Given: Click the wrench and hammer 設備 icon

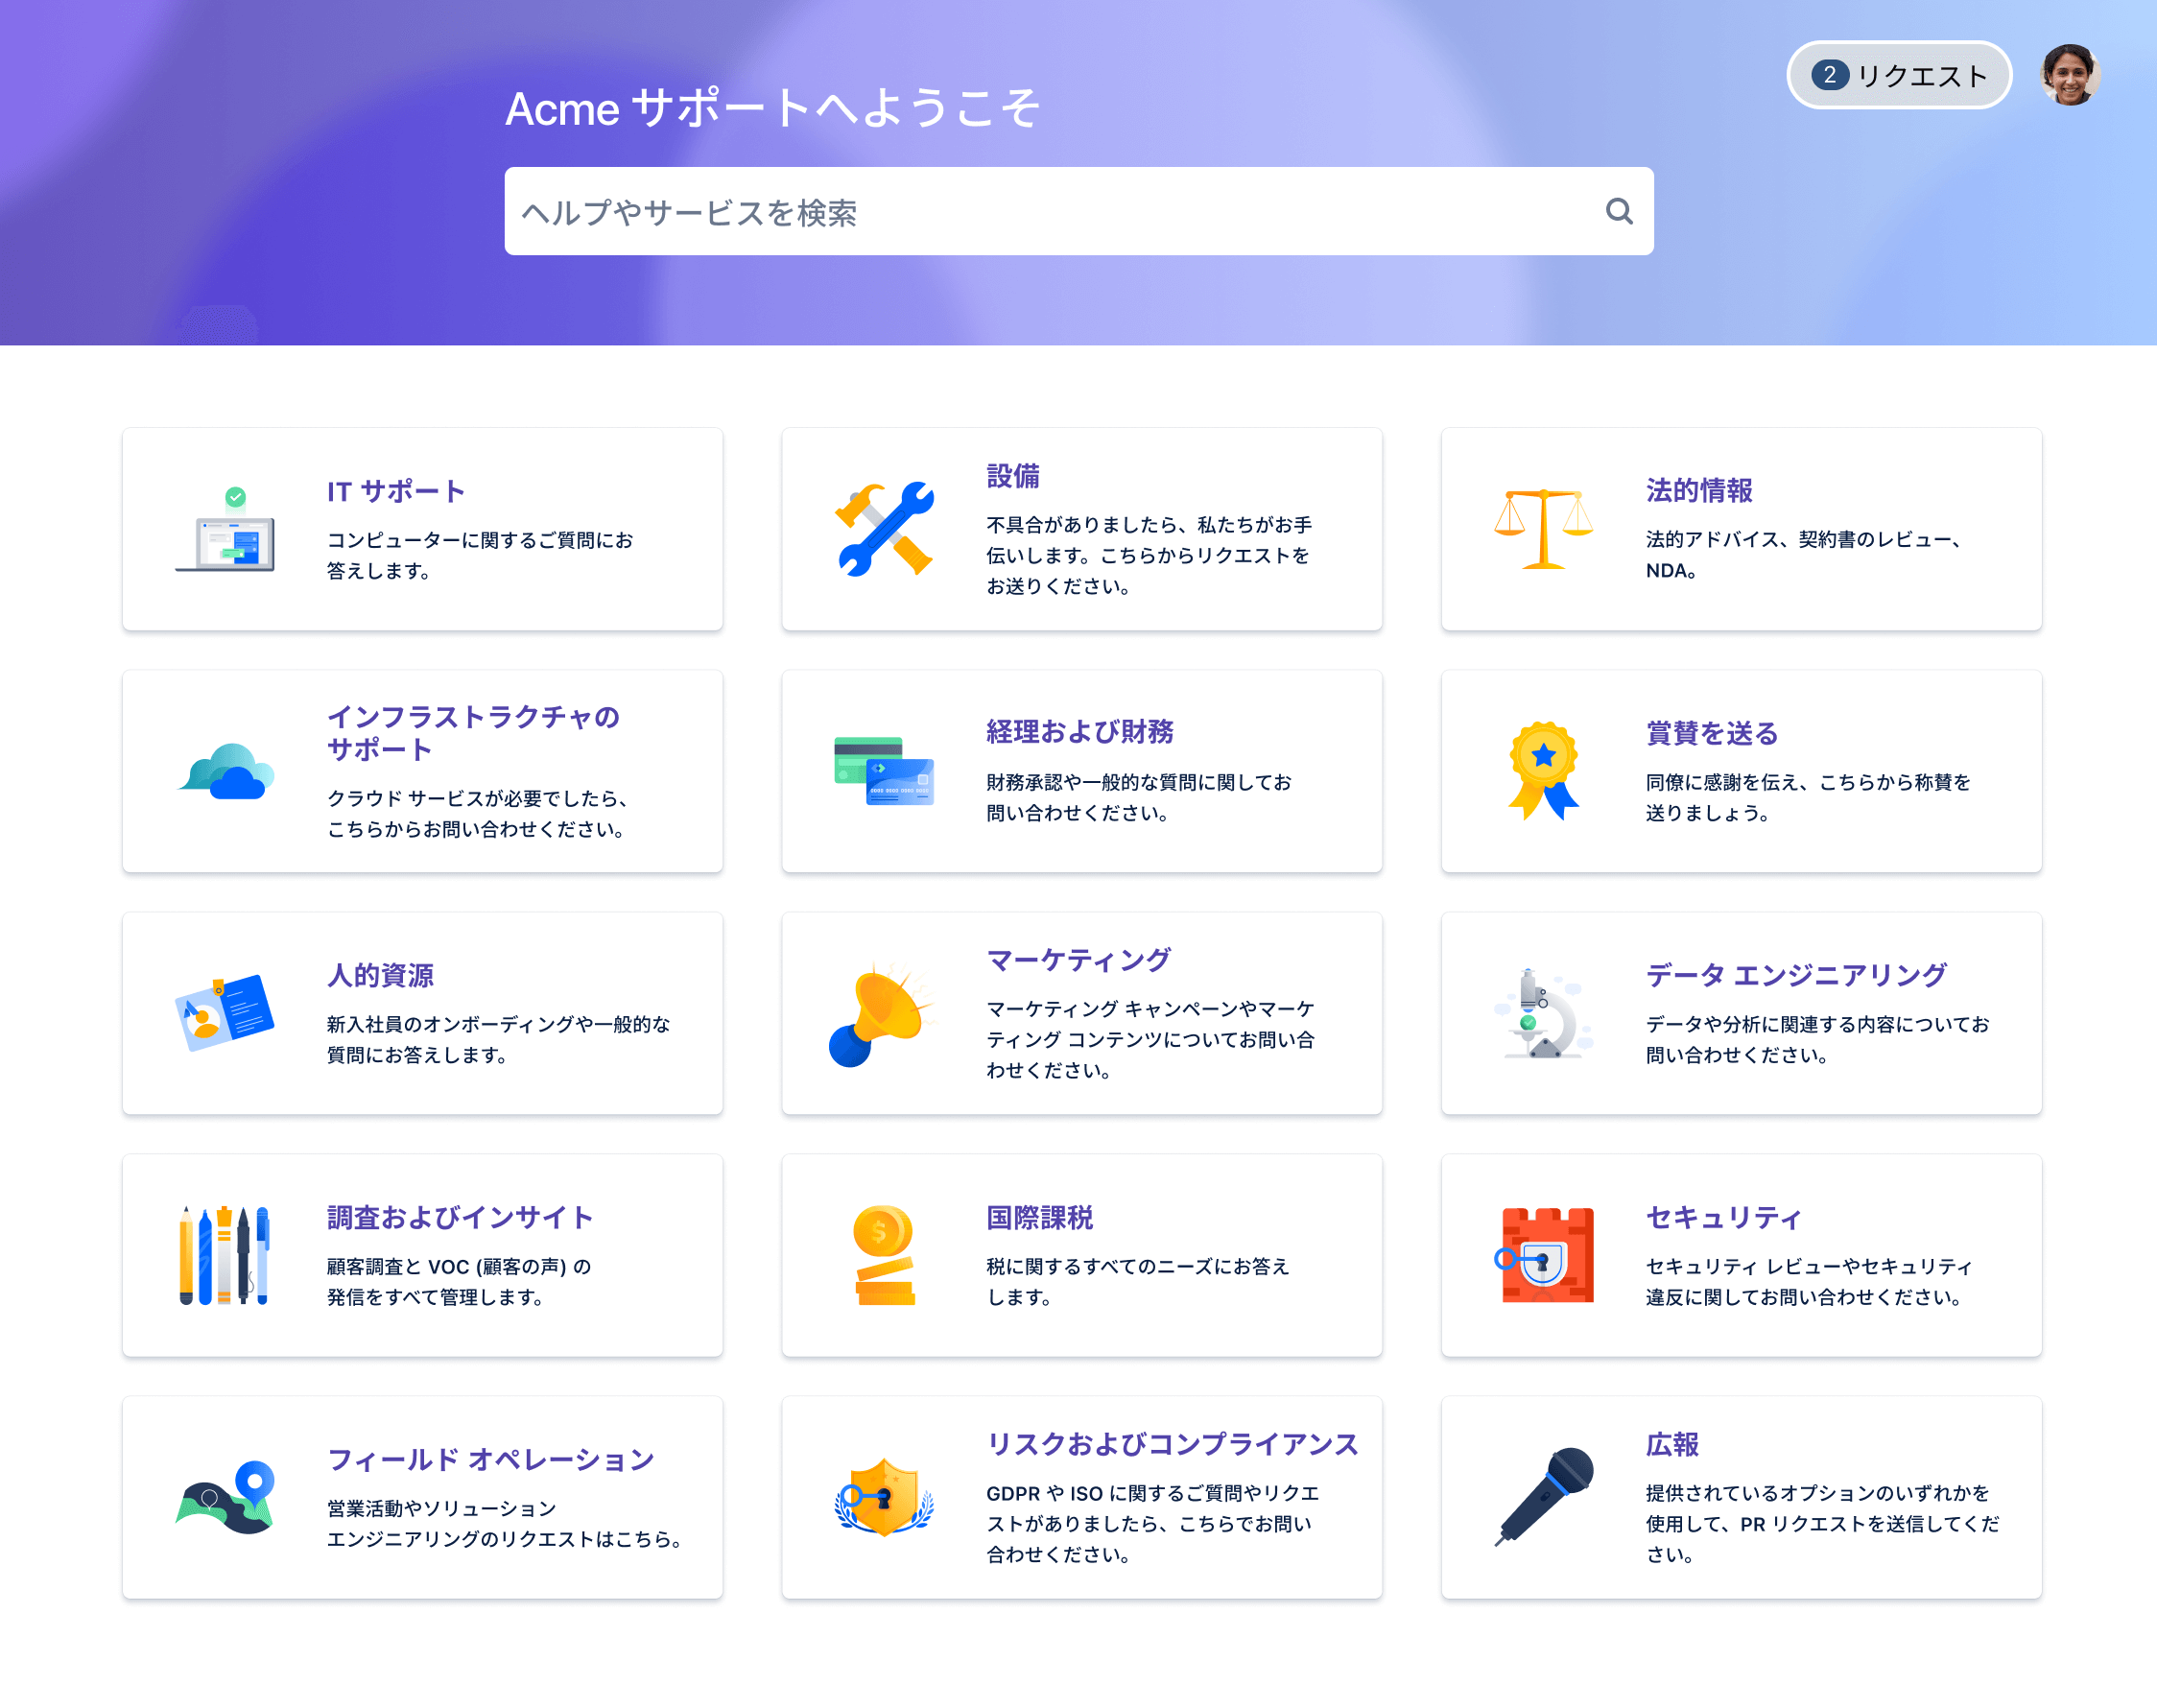Looking at the screenshot, I should coord(884,529).
